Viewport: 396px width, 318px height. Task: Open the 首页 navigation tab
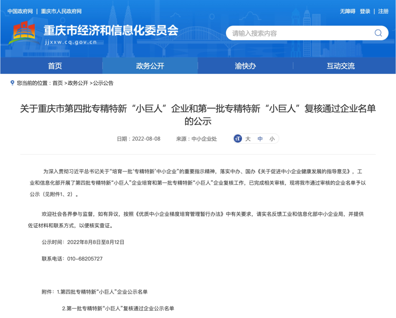[x=55, y=66]
